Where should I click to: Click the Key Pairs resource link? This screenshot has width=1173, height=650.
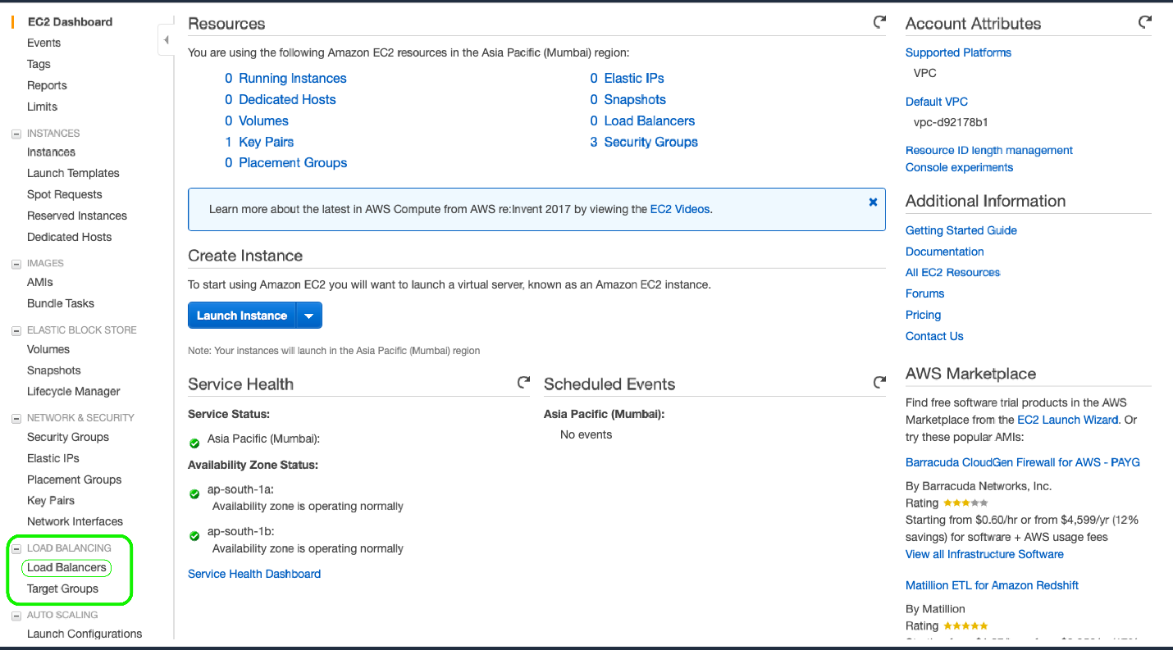266,142
